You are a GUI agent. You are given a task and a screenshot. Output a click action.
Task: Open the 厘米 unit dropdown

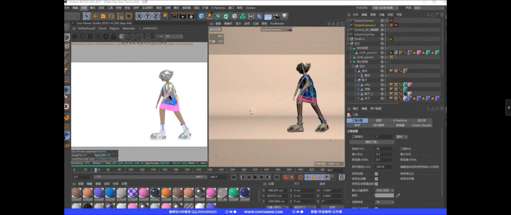click(402, 136)
